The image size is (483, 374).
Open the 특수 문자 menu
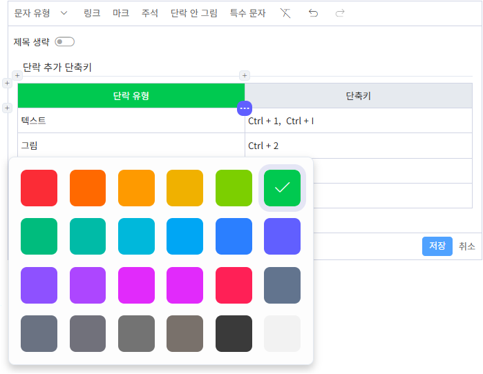[247, 13]
